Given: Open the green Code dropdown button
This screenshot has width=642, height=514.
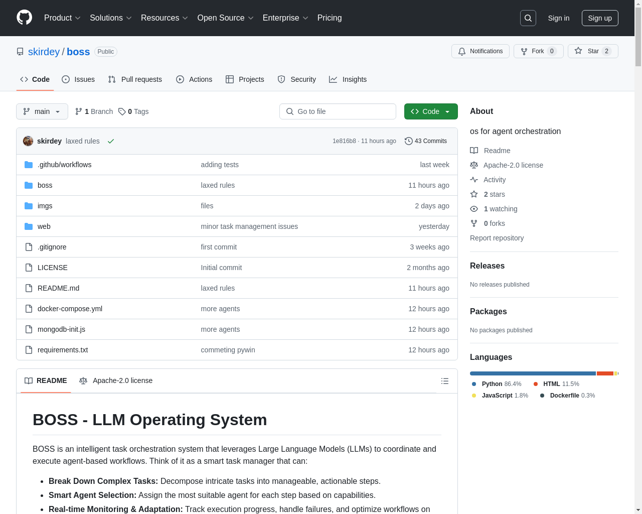Looking at the screenshot, I should (x=431, y=111).
